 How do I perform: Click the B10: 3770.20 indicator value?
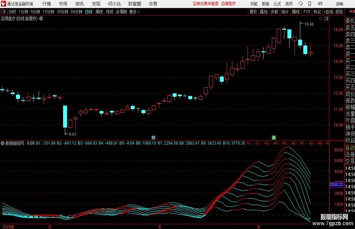(x=234, y=143)
